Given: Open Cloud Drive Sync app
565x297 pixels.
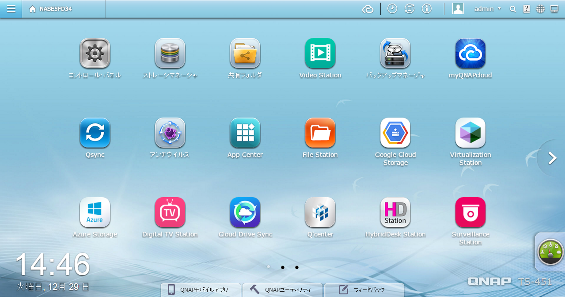Looking at the screenshot, I should pyautogui.click(x=245, y=212).
